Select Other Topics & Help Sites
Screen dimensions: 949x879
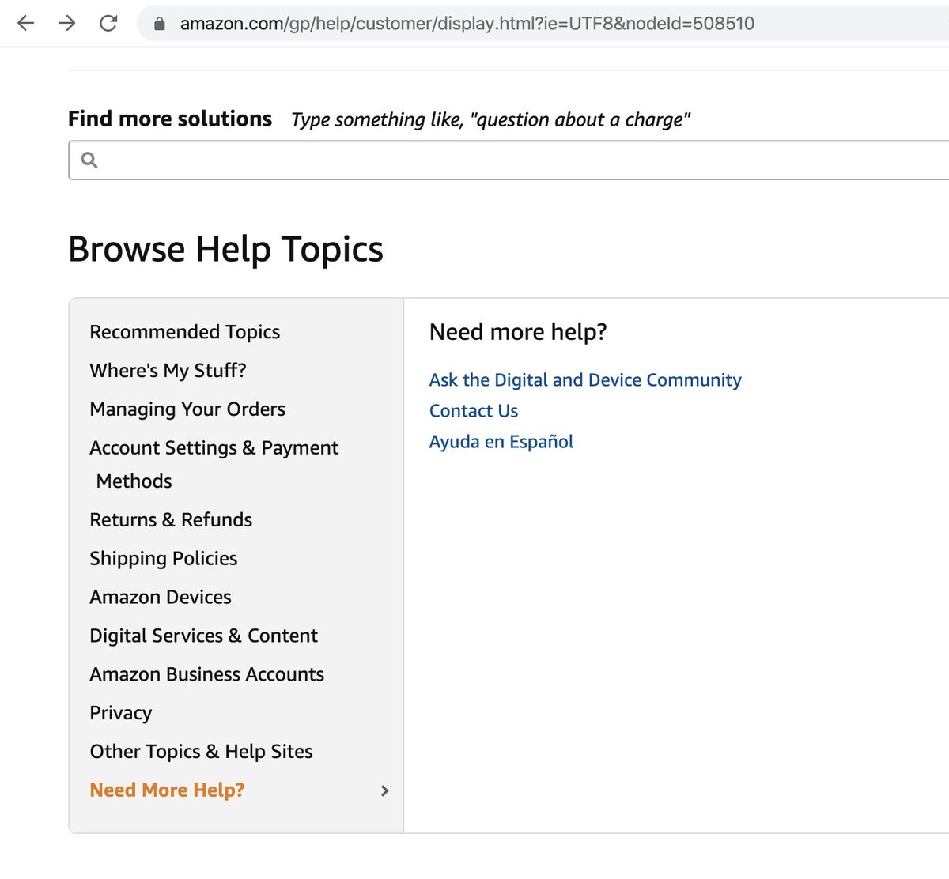[x=201, y=753]
